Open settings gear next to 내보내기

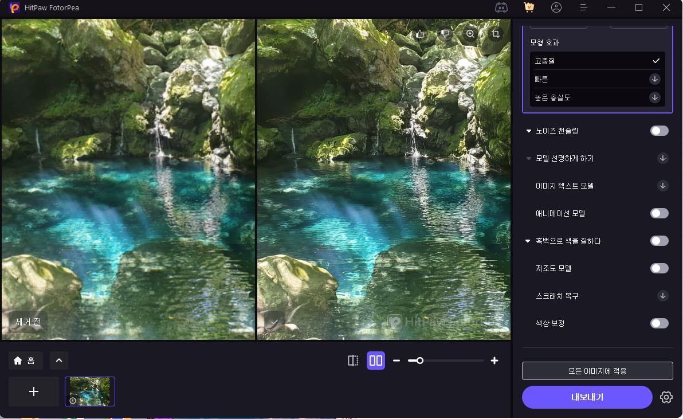[x=666, y=397]
